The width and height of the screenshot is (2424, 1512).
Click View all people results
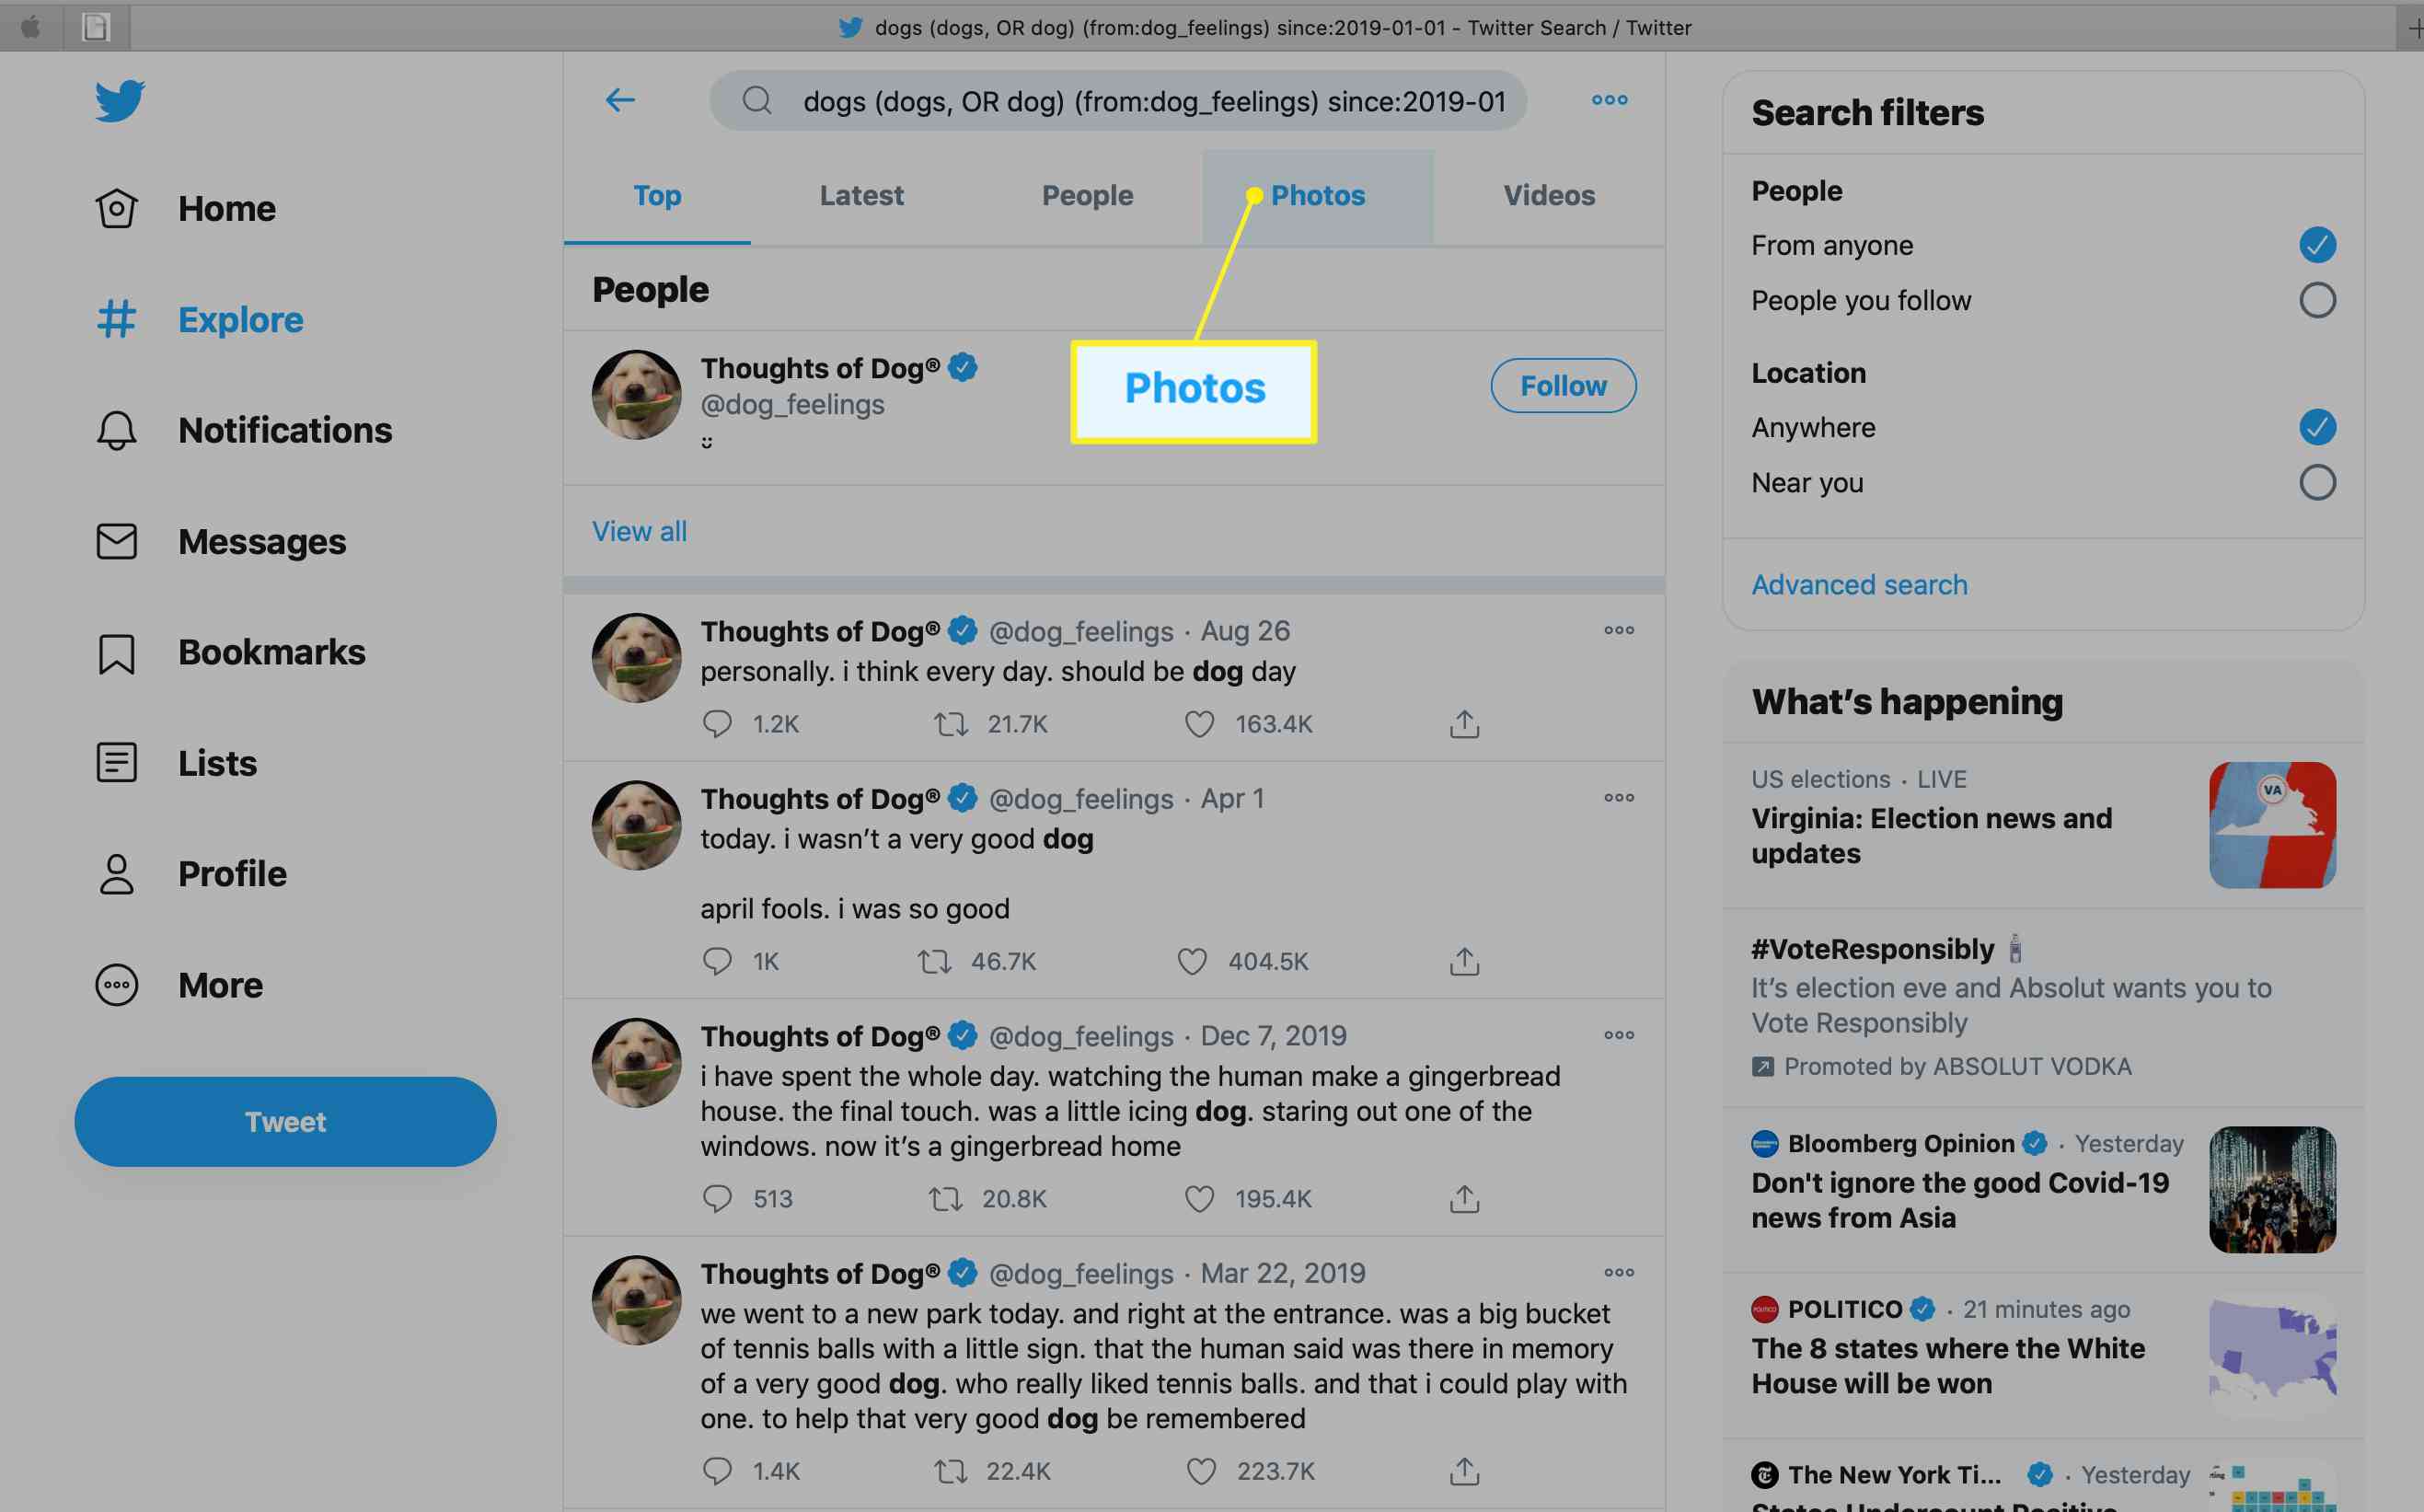[x=639, y=529]
